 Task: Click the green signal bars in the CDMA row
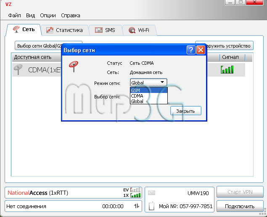click(x=227, y=69)
